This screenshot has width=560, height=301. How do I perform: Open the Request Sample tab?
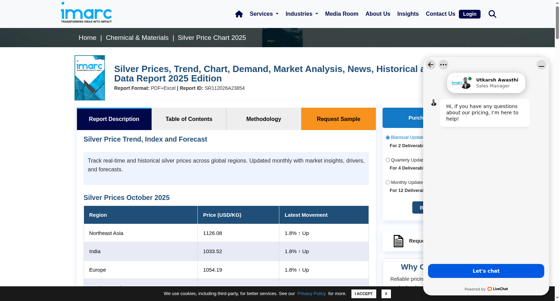(338, 119)
